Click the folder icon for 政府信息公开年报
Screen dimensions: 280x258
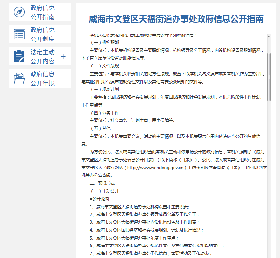tap(19, 79)
